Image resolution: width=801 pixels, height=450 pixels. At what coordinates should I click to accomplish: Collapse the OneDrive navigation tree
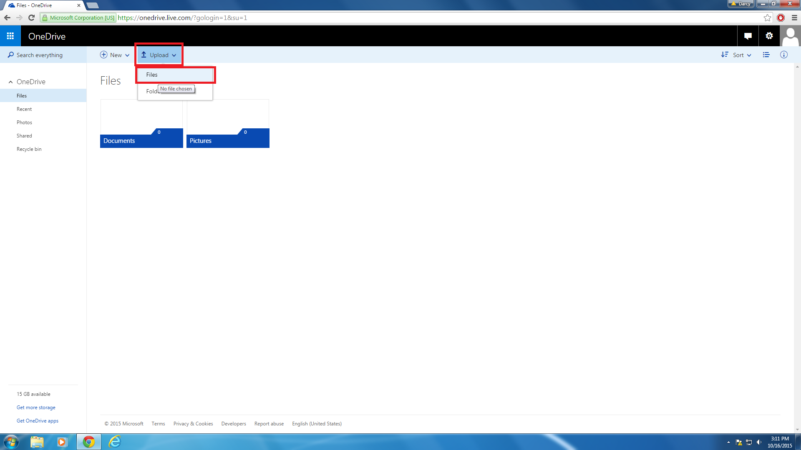coord(10,82)
